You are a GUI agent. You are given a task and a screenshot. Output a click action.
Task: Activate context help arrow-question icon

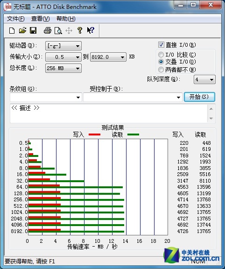91,30
